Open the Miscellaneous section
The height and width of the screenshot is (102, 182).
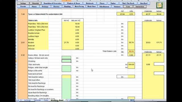click(104, 7)
